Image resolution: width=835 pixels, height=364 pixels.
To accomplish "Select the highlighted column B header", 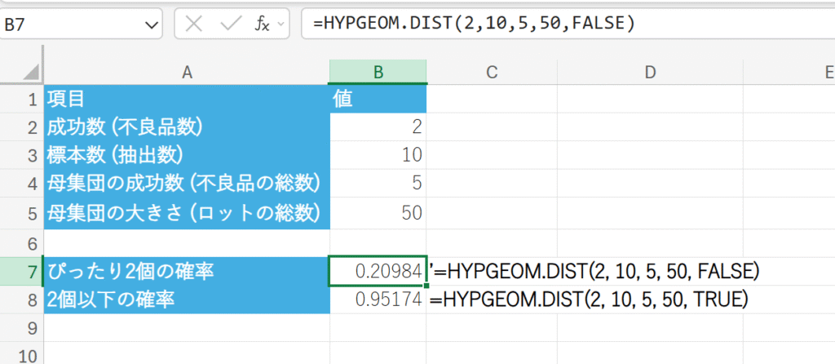I will (x=378, y=72).
